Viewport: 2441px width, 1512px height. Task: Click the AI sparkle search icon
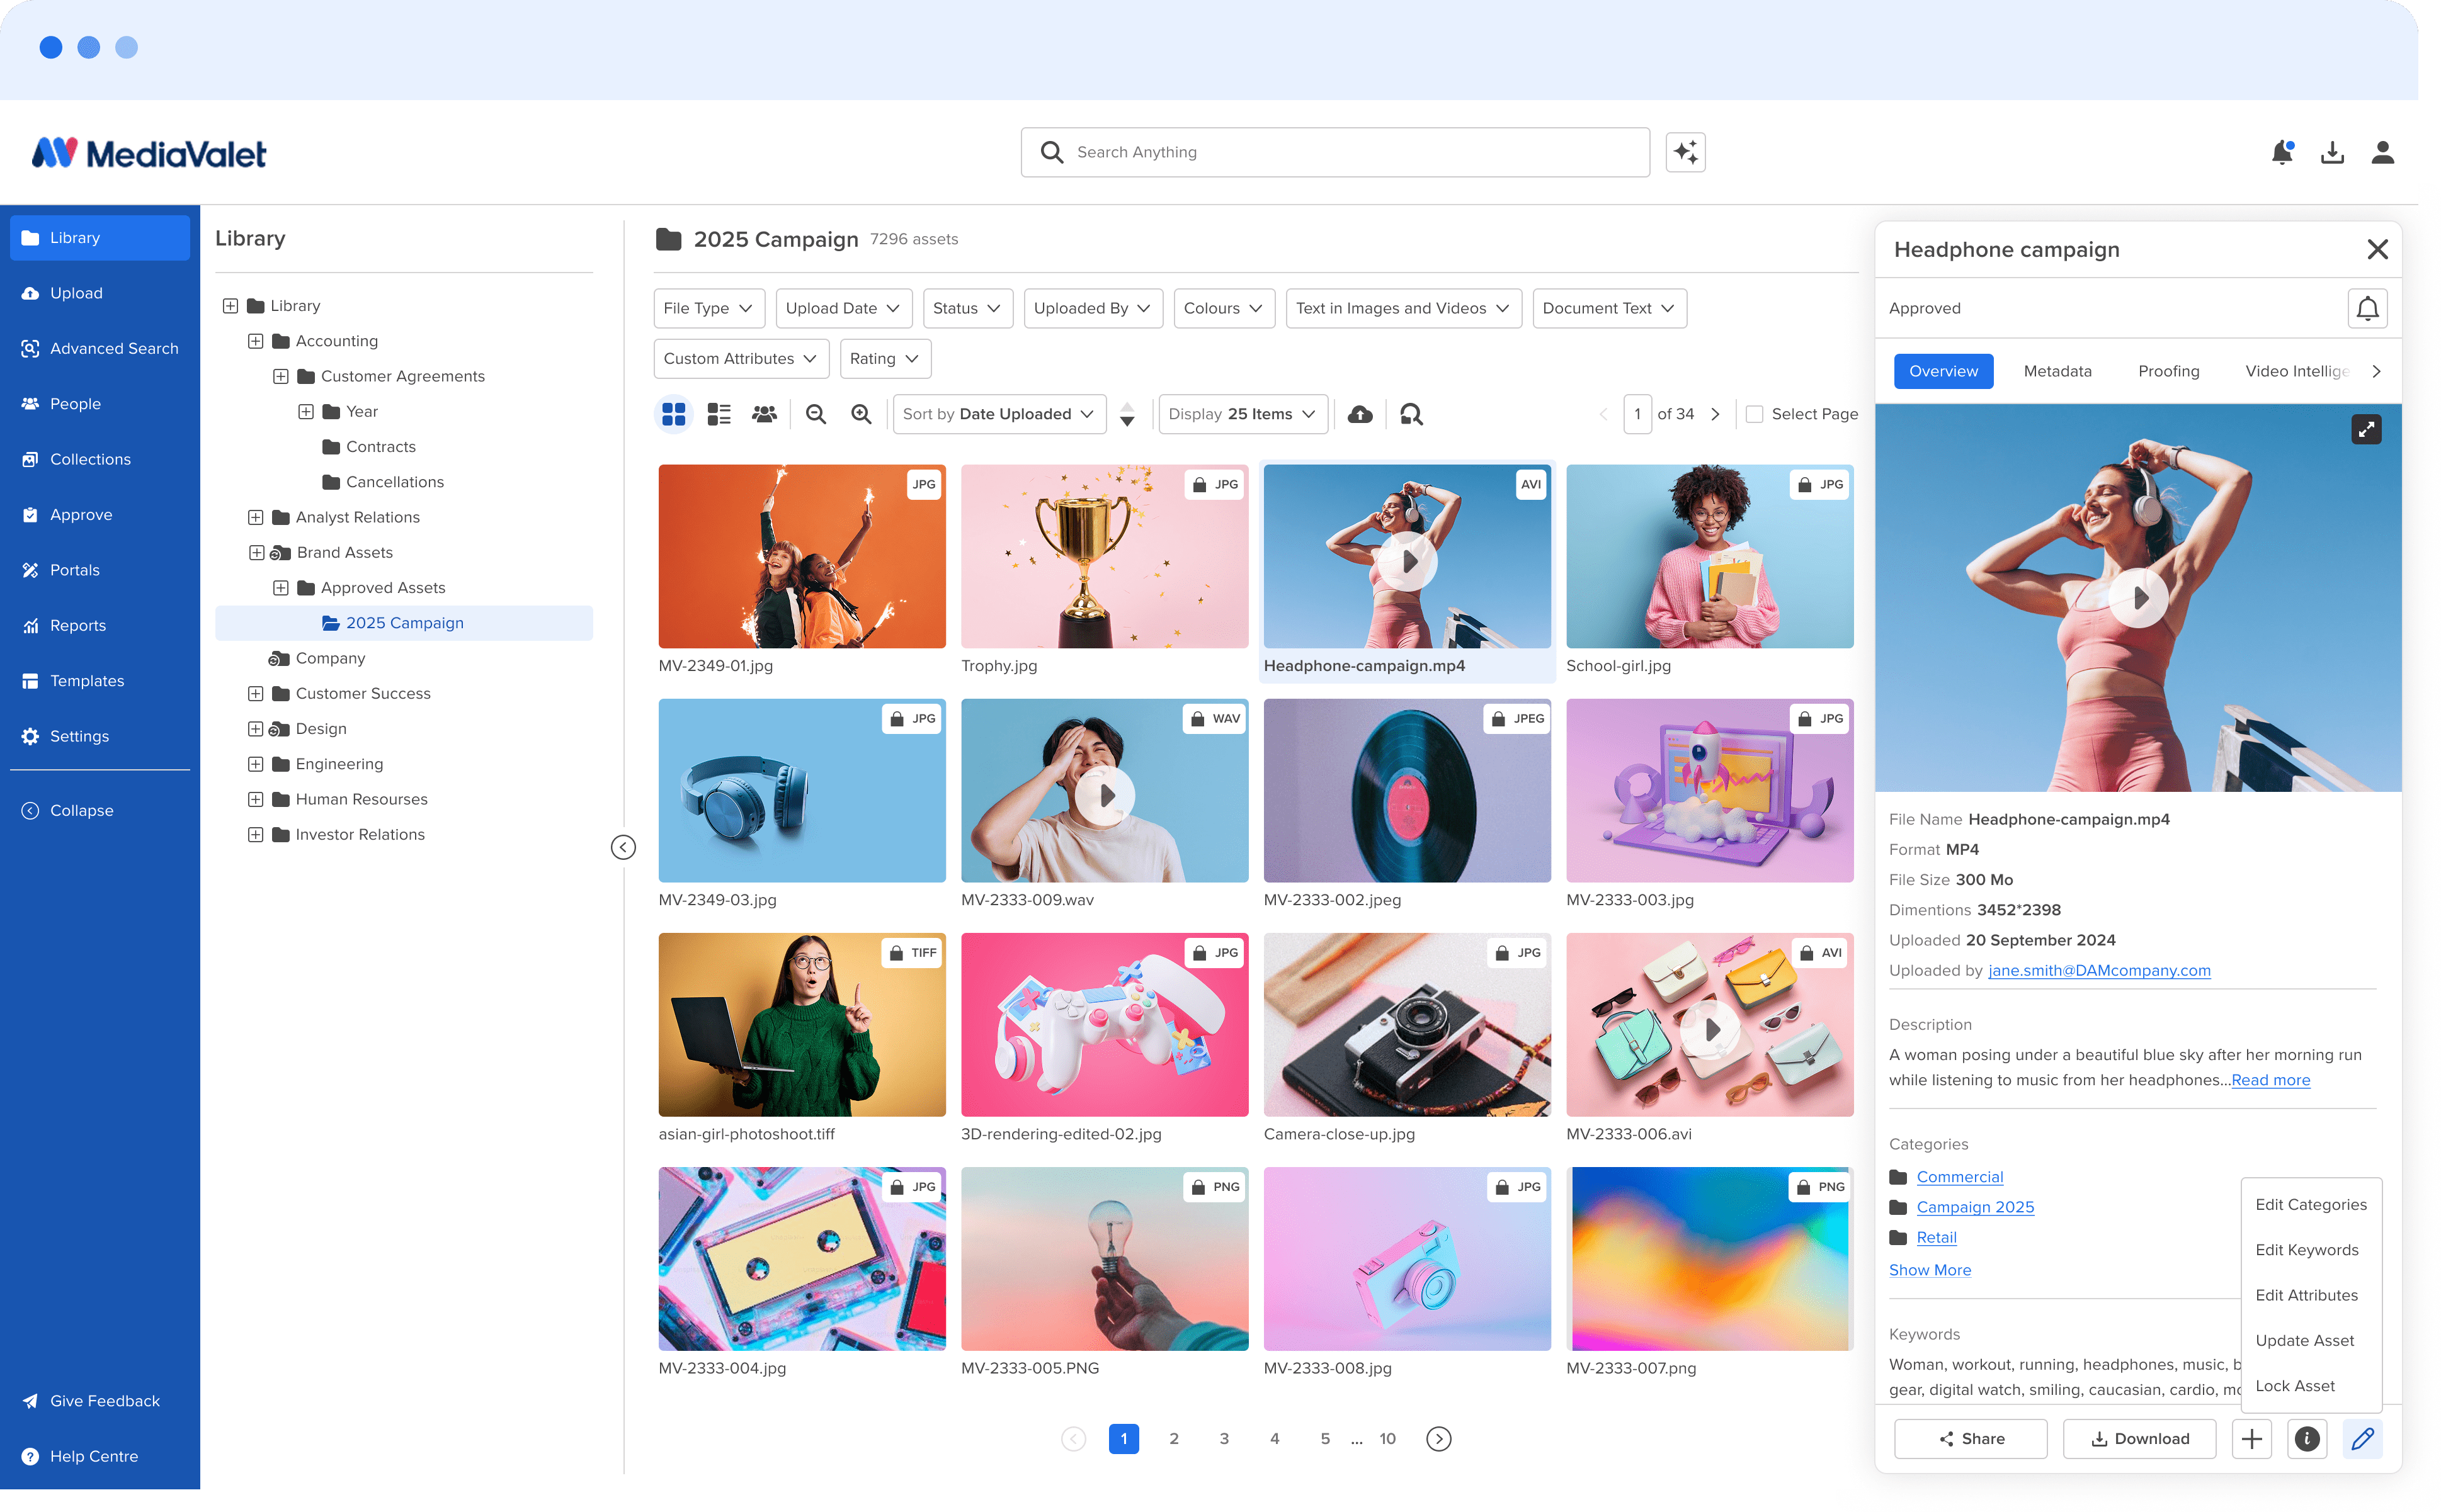click(x=1685, y=152)
